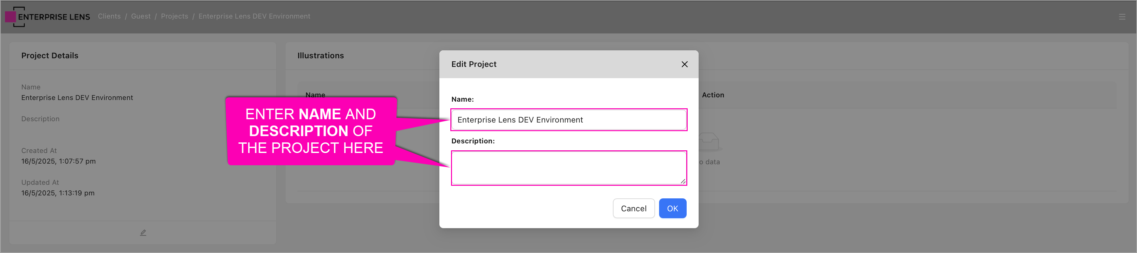Select the Enterprise Lens DEV Environment breadcrumb
This screenshot has width=1137, height=253.
click(x=254, y=16)
